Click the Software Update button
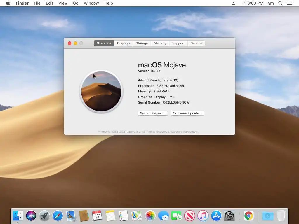The height and width of the screenshot is (224, 299). pyautogui.click(x=187, y=113)
